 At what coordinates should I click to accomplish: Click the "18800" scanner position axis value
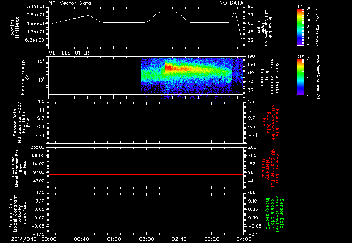[x=37, y=155]
